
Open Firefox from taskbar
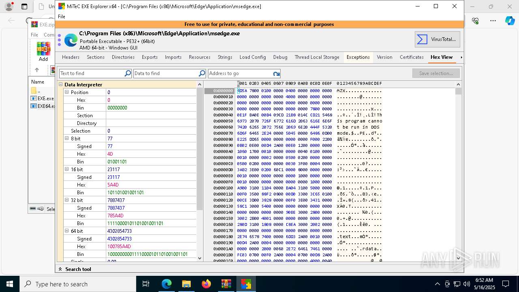click(206, 284)
